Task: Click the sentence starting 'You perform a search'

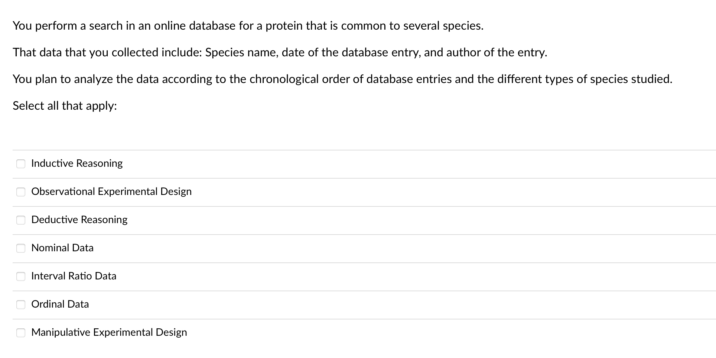Action: 248,26
